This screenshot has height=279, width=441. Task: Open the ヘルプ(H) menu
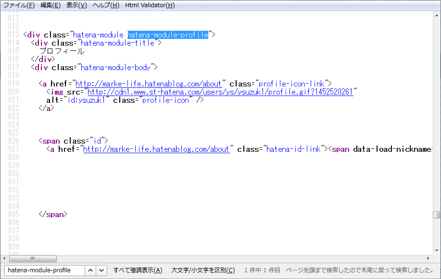click(x=106, y=5)
